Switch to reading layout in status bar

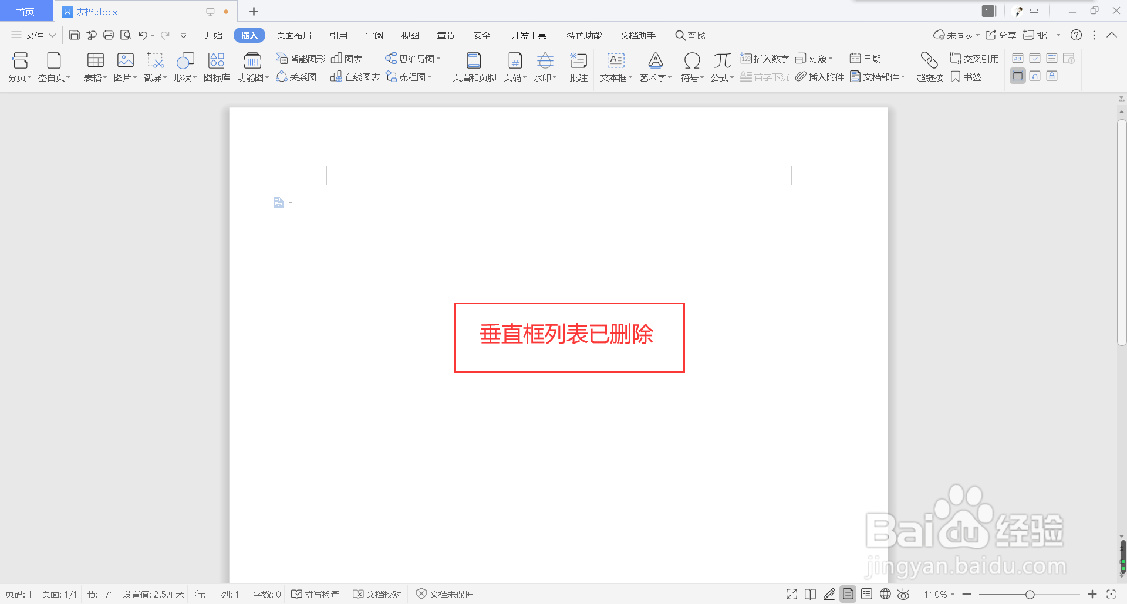pyautogui.click(x=810, y=594)
